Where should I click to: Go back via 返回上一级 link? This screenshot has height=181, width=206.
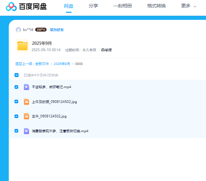[24, 64]
